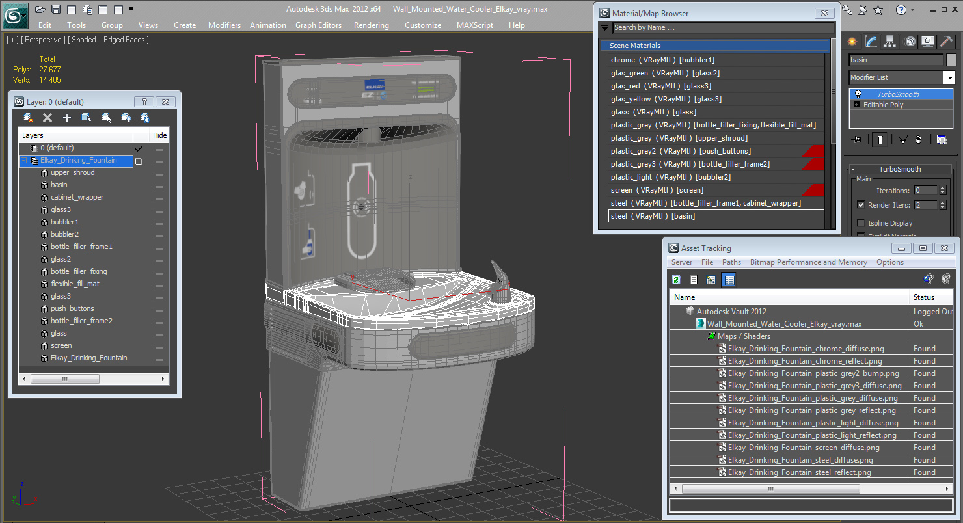Select chrome (VRayMtl) [bubbler1] material

pos(716,60)
